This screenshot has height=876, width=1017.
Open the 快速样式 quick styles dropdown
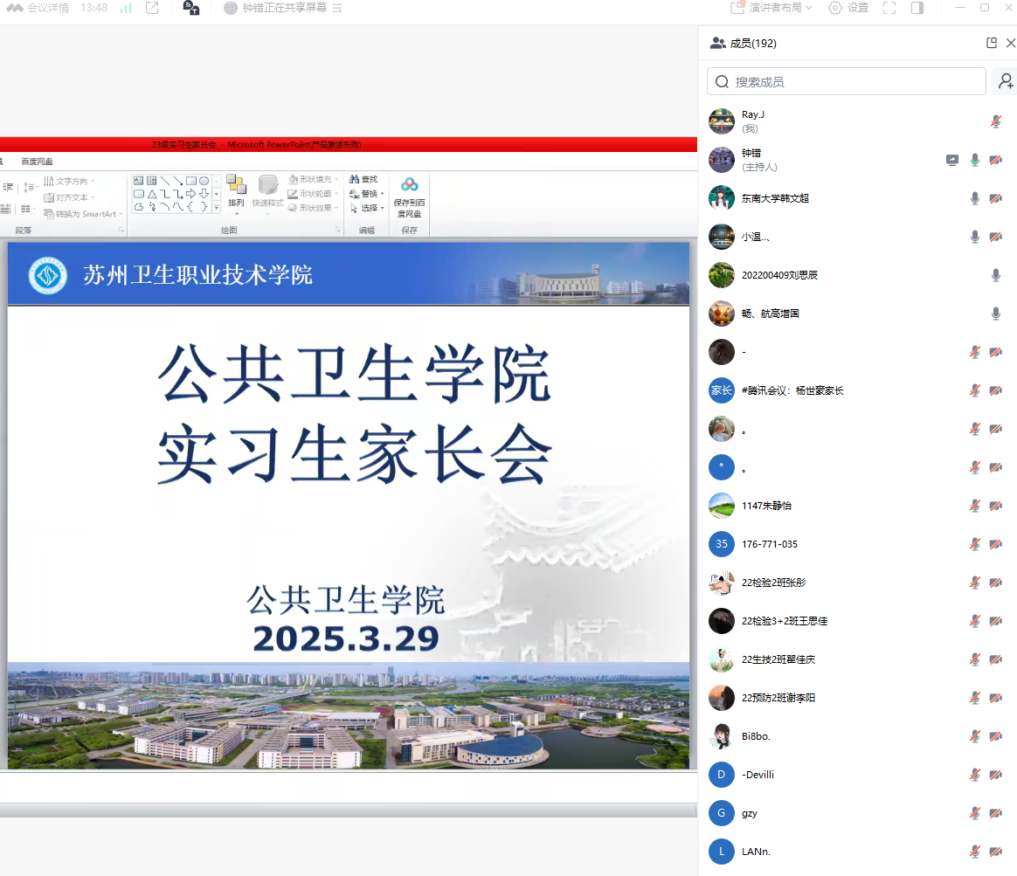tap(267, 195)
